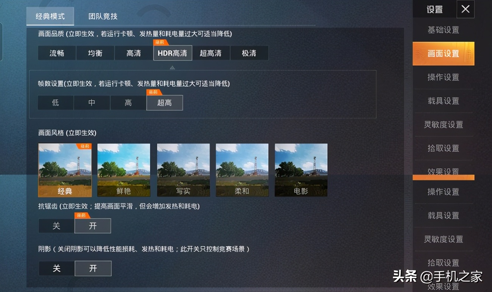Set frame rate to 超高

coord(165,103)
